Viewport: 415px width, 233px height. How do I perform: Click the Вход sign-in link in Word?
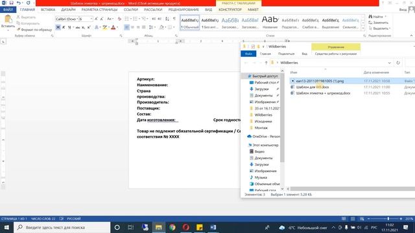pos(403,10)
